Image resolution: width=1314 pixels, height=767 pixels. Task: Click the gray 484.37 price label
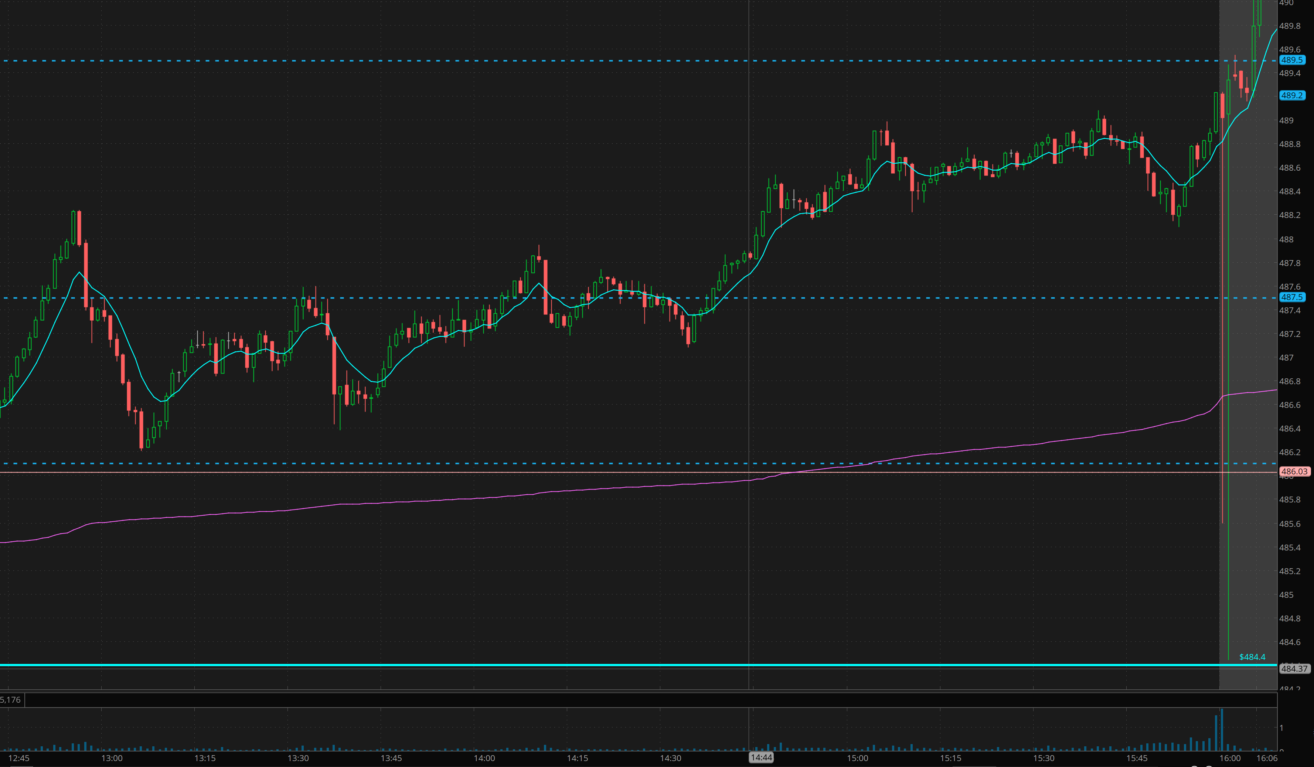[1294, 668]
